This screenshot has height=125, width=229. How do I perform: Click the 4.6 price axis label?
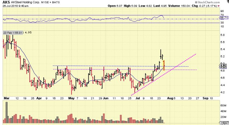[222, 78]
